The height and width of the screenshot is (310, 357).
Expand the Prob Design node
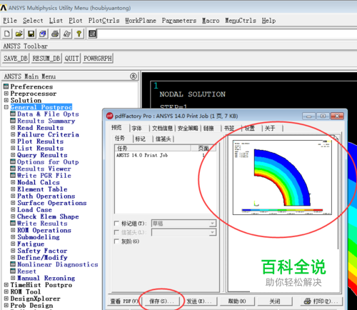tap(6, 305)
